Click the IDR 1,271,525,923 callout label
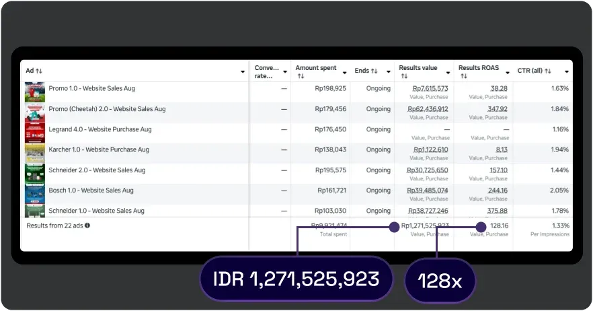The height and width of the screenshot is (311, 593). [x=296, y=279]
